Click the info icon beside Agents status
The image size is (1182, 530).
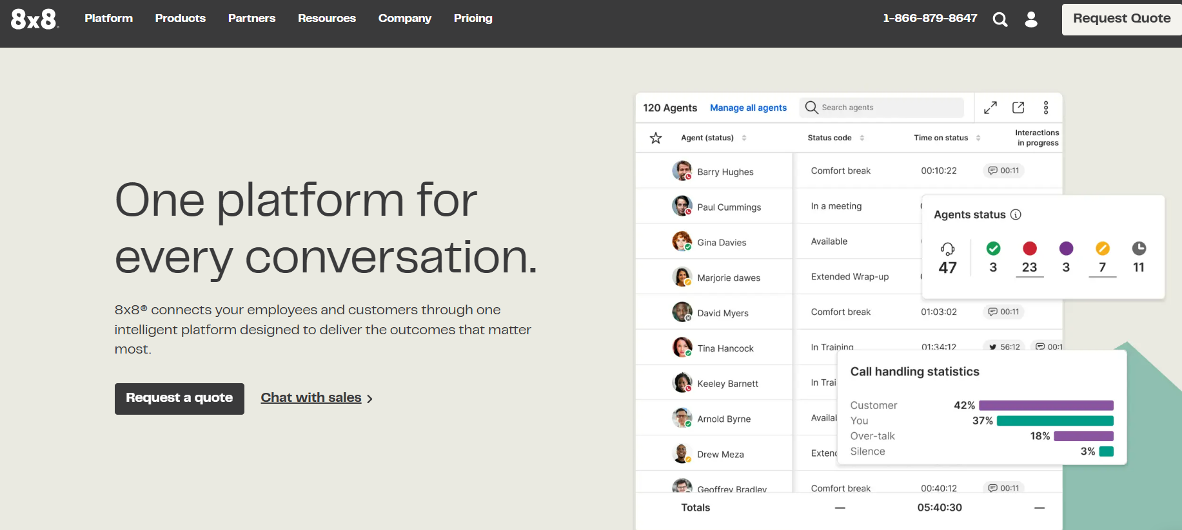click(1016, 214)
